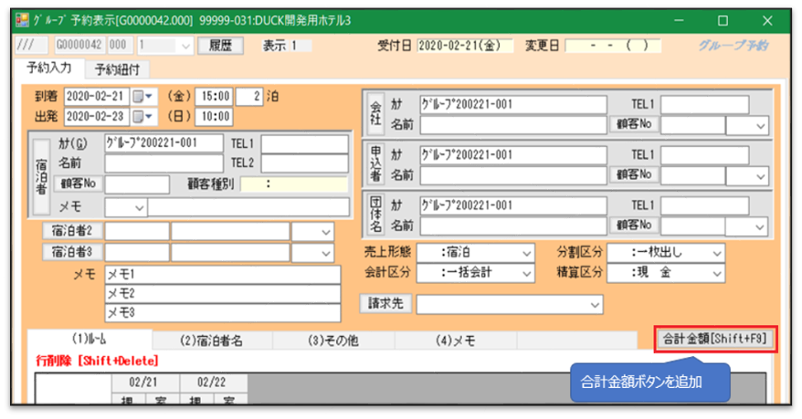Click the 会社 名前 field
The image size is (802, 419).
pyautogui.click(x=513, y=125)
